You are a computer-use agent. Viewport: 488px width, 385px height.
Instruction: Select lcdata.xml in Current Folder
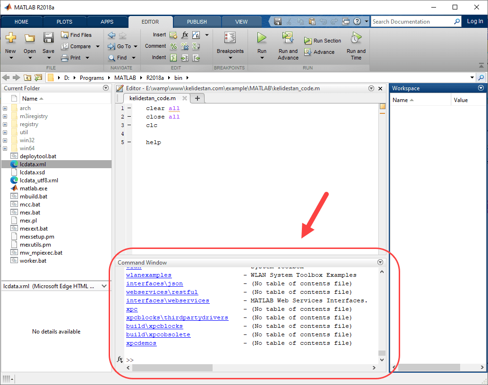(56, 164)
